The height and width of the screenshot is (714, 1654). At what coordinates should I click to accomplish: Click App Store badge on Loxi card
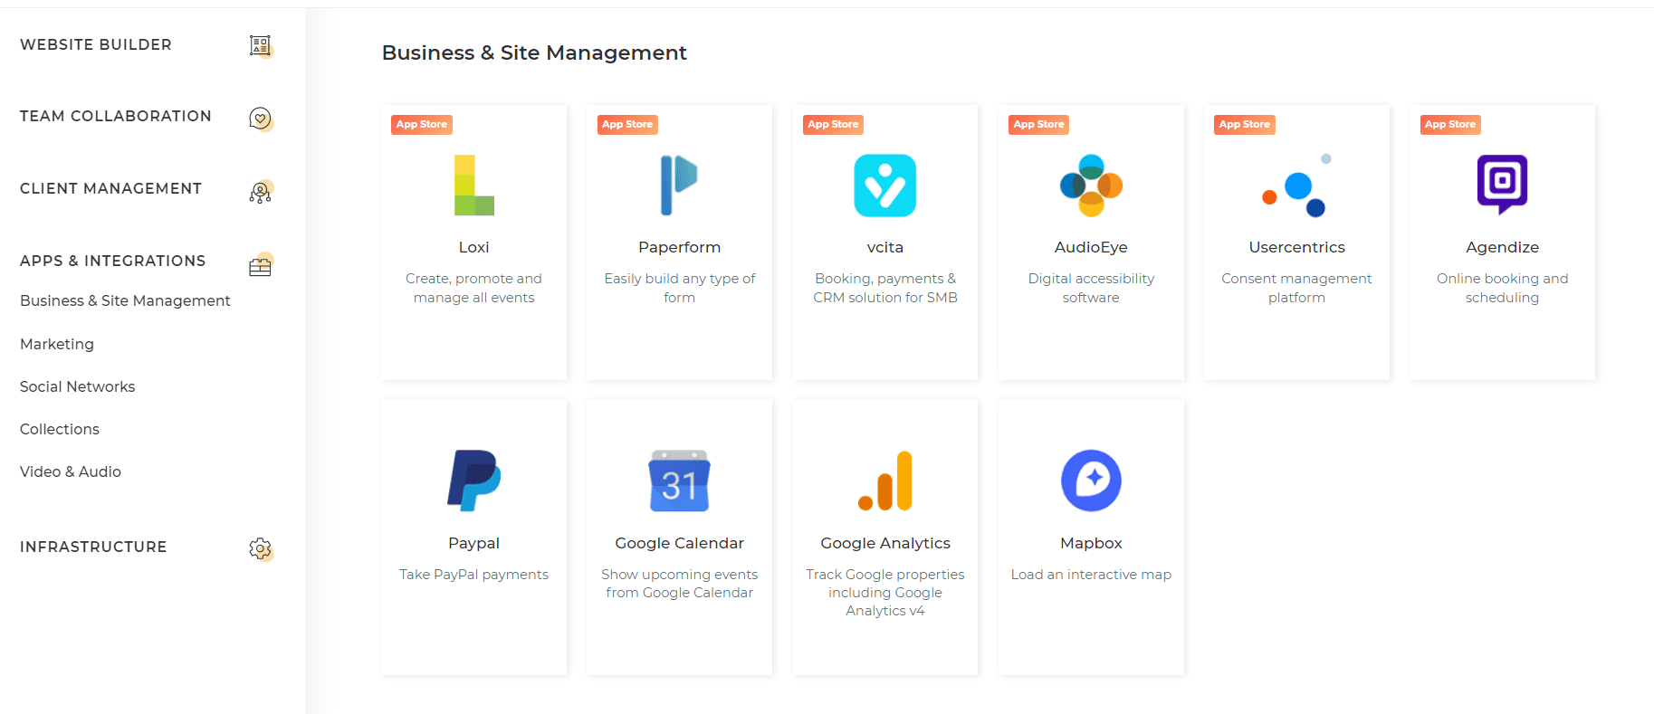tap(422, 125)
